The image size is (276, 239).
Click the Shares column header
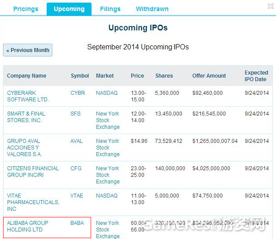pos(164,76)
